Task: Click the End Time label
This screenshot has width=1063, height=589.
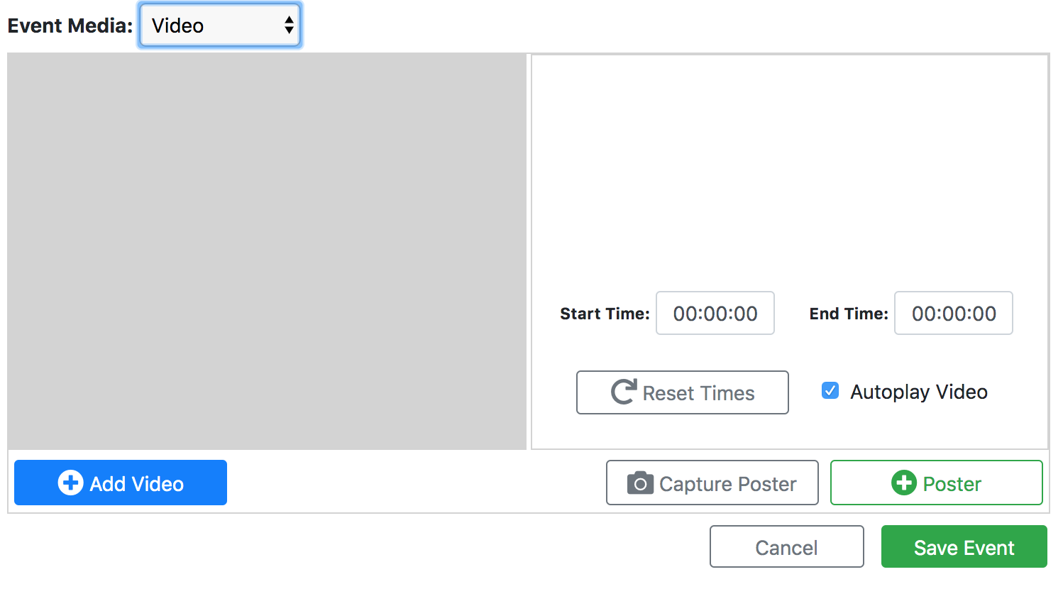Action: [x=848, y=314]
